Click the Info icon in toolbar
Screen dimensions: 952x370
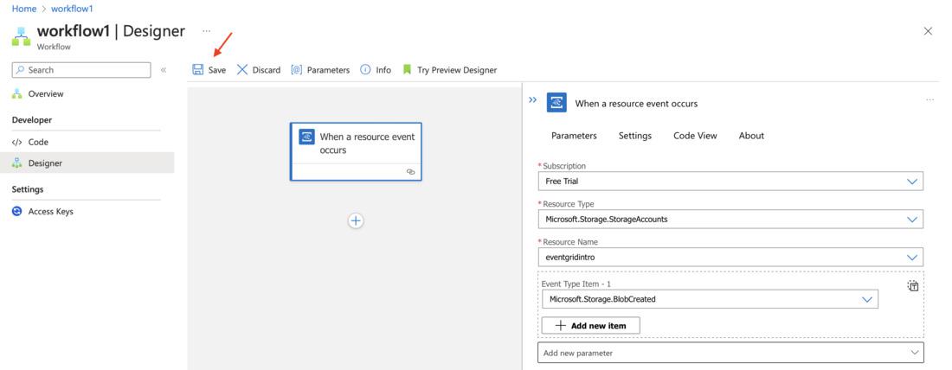tap(366, 70)
